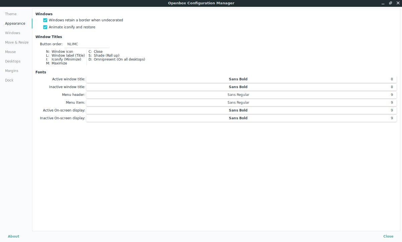Image resolution: width=402 pixels, height=242 pixels.
Task: Go to the Mouse section
Action: click(10, 52)
